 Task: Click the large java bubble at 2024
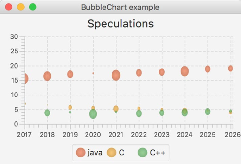click(x=185, y=71)
